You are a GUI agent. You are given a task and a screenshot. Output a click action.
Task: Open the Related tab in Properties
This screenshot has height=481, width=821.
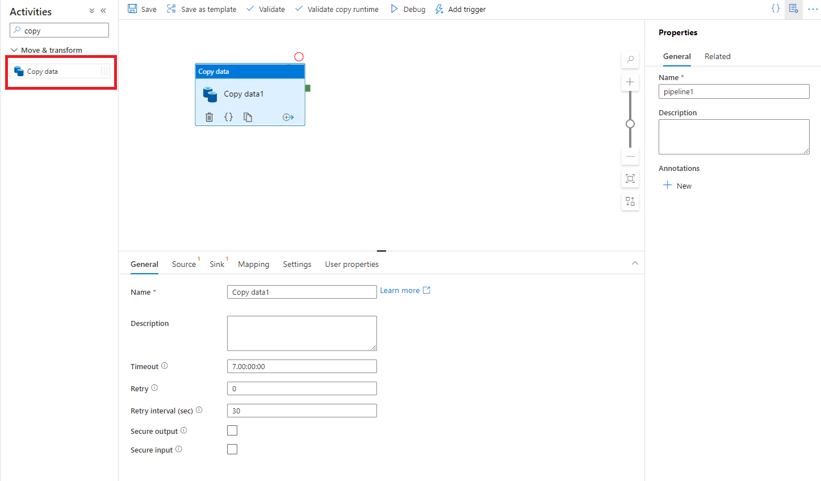click(x=717, y=56)
